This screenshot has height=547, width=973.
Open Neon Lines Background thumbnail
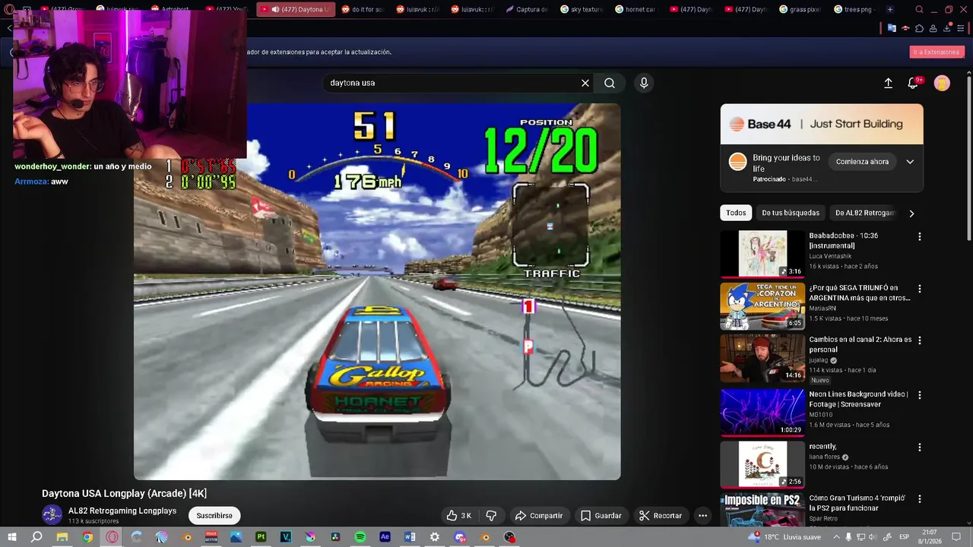point(762,413)
